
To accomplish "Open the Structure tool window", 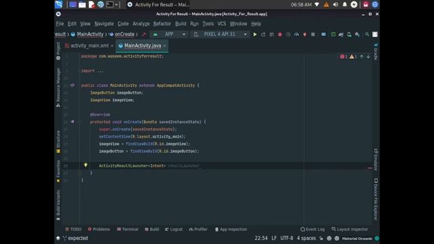I will point(58,142).
